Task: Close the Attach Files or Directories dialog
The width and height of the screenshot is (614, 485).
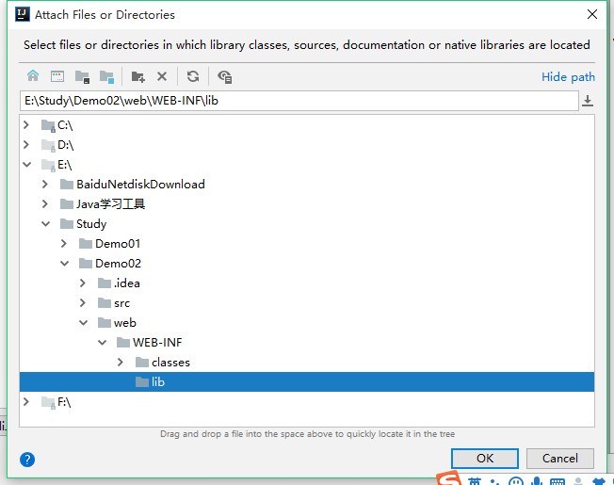Action: tap(592, 14)
